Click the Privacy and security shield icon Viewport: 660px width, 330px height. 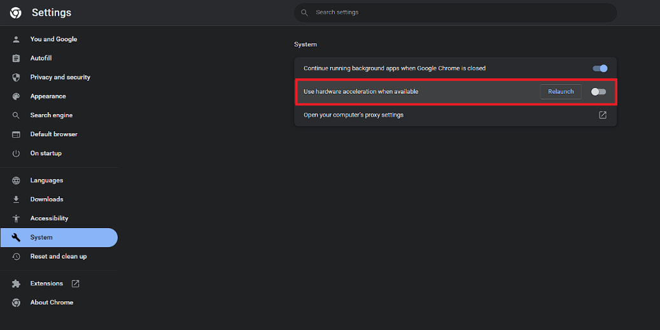point(16,77)
